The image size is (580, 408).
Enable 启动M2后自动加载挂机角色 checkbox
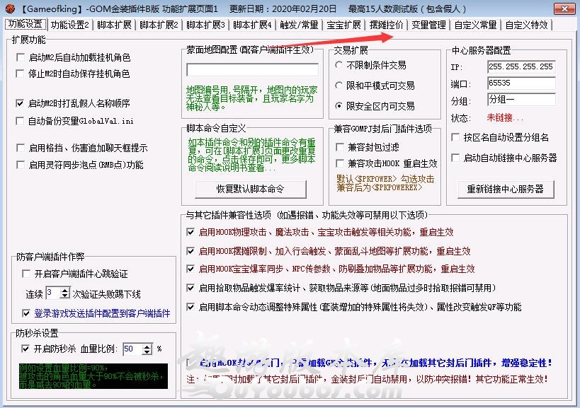pyautogui.click(x=21, y=57)
